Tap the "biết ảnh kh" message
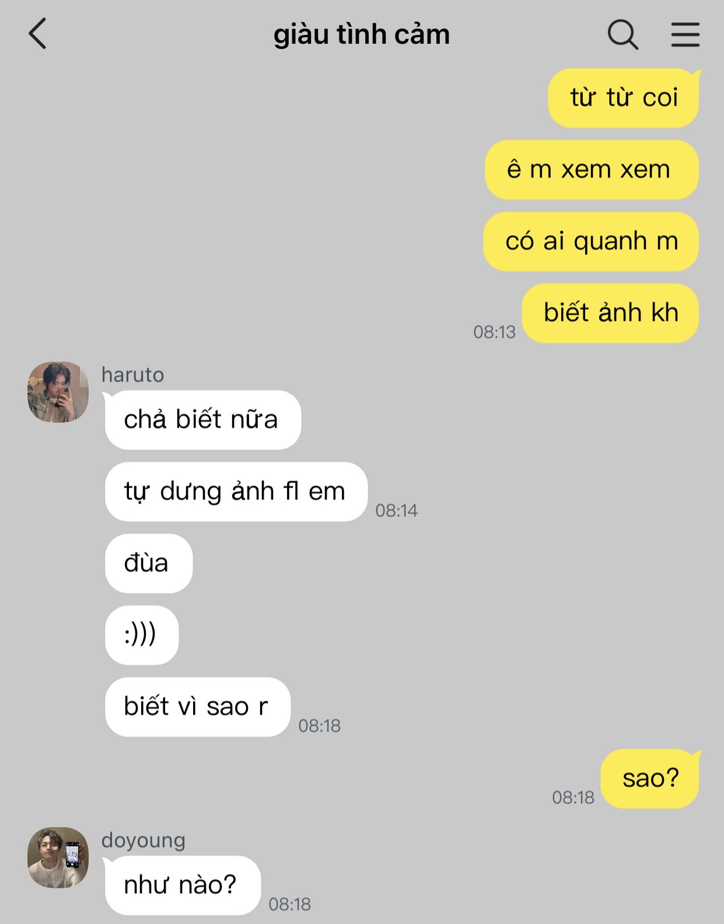The width and height of the screenshot is (724, 924). click(x=611, y=313)
